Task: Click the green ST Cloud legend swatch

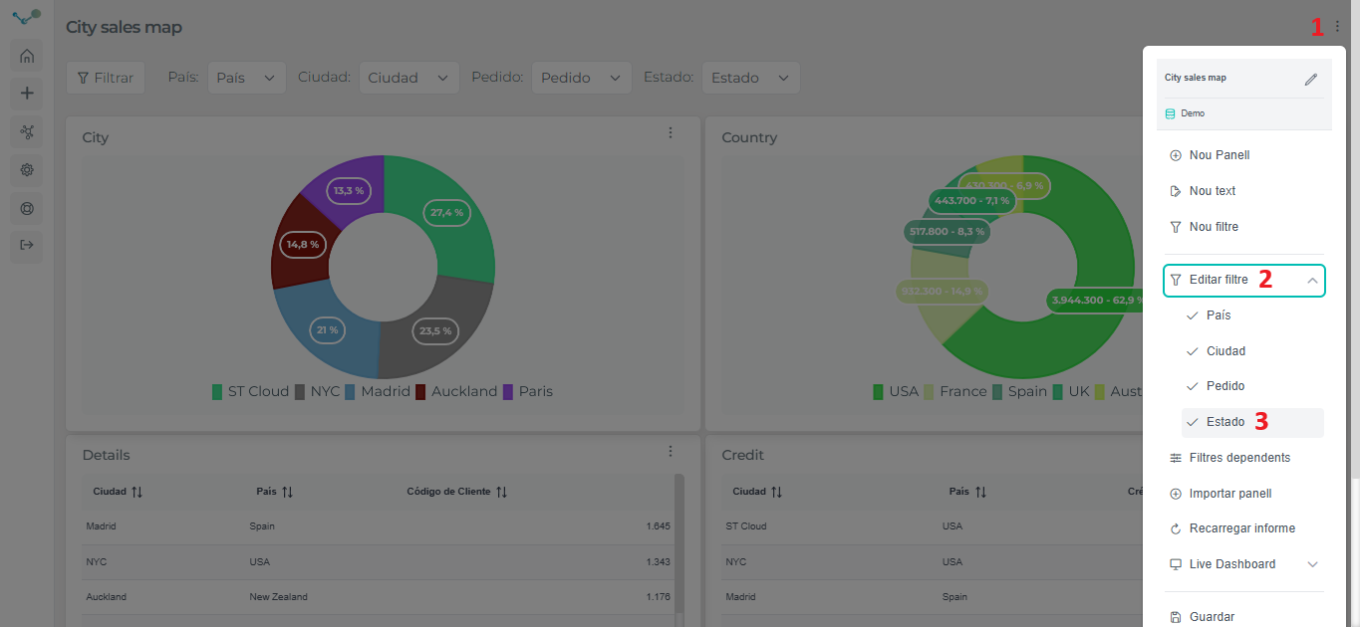Action: 217,392
